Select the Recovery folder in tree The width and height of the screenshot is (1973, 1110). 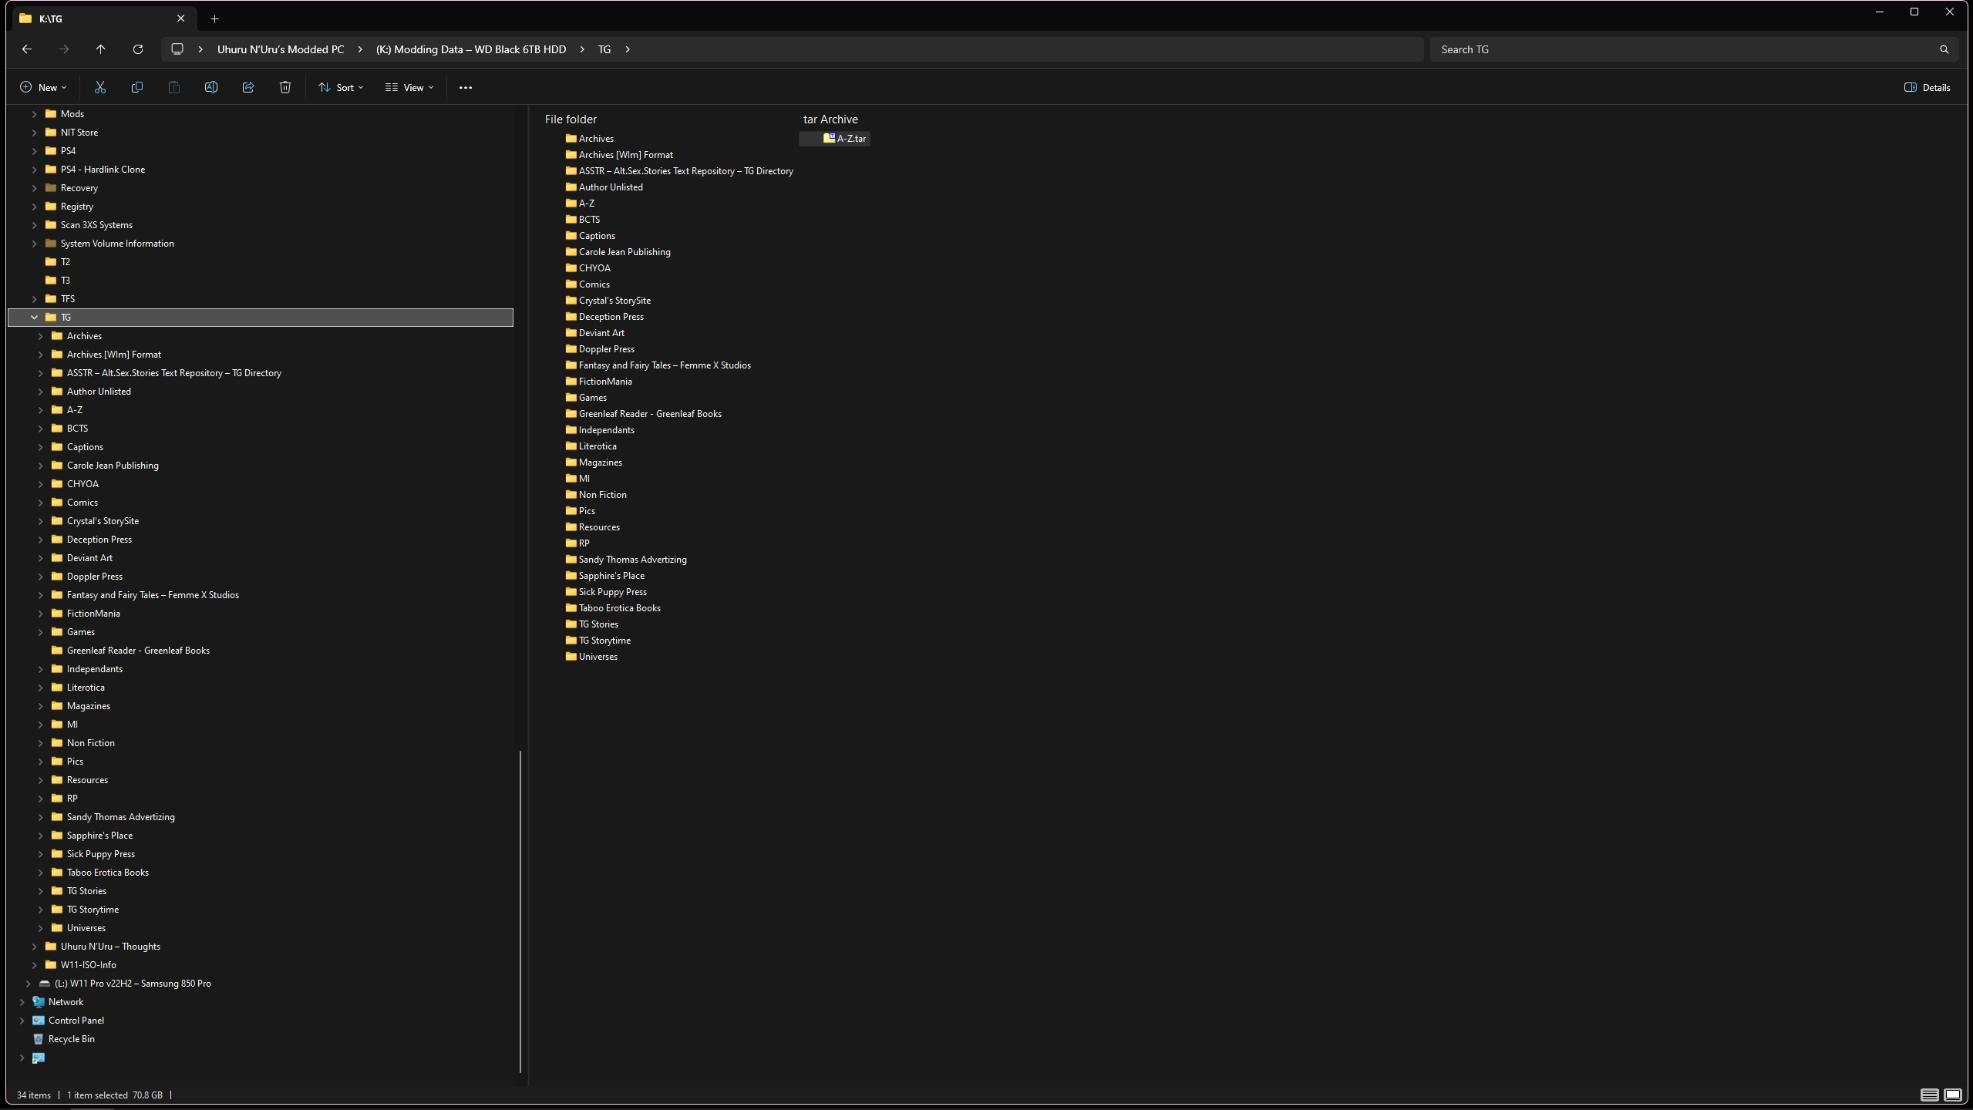[79, 188]
